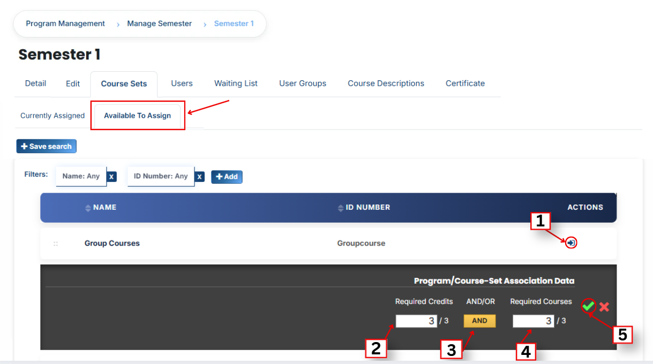The height and width of the screenshot is (364, 653).
Task: Click the assign arrow icon for Group Courses
Action: 572,243
